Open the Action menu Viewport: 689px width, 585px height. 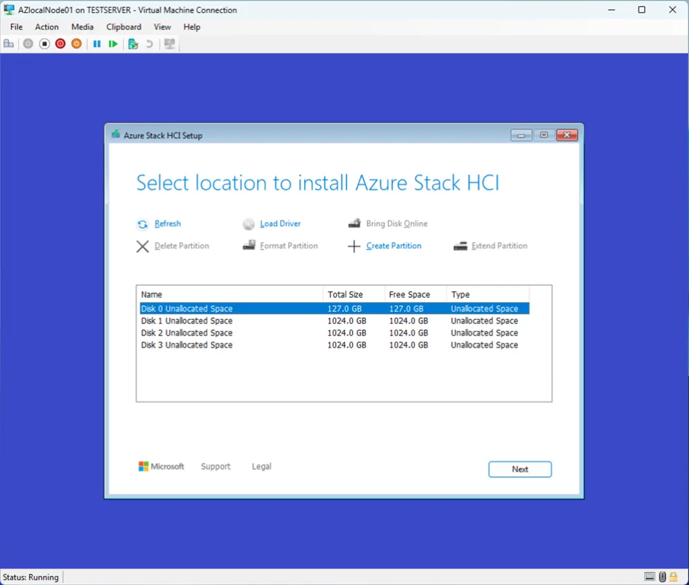point(47,27)
